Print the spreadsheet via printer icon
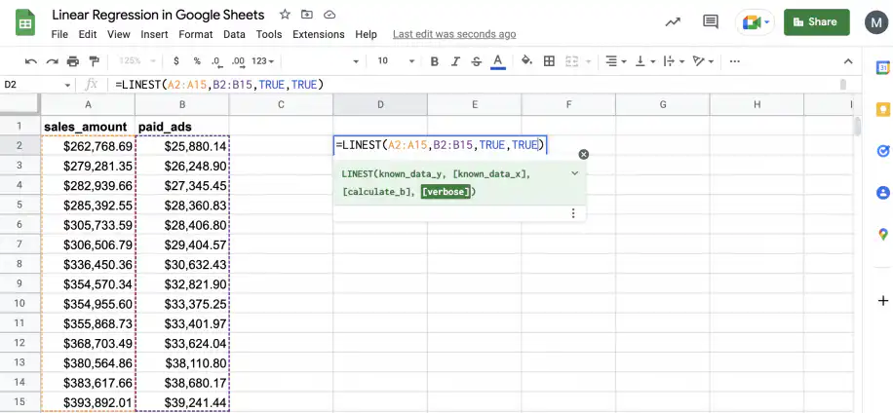The height and width of the screenshot is (413, 893). [x=73, y=60]
